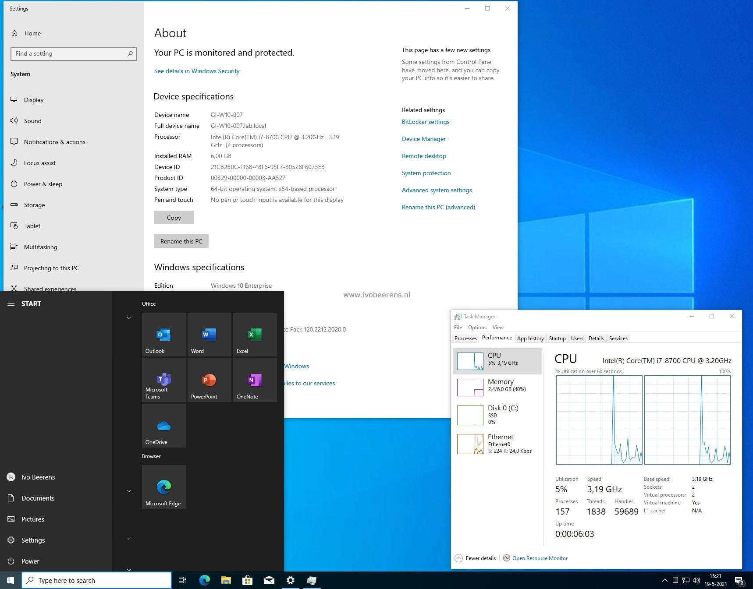Click the Start menu hamburger icon
The width and height of the screenshot is (753, 589).
11,303
